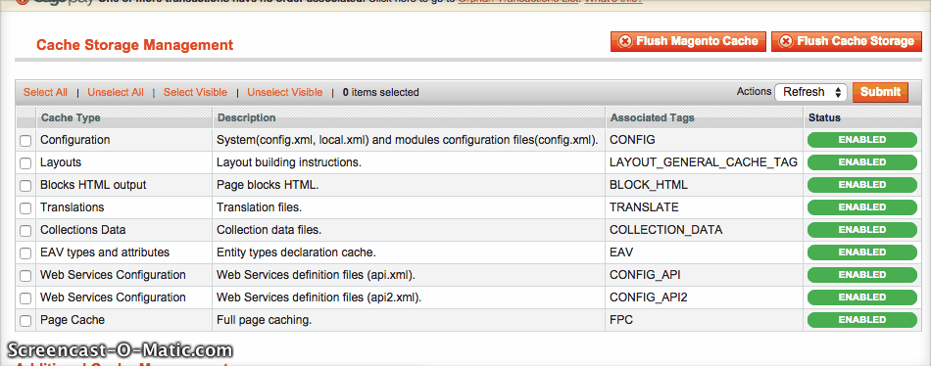Click the X icon on Flush Magento Cache
This screenshot has height=366, width=931.
coord(625,41)
